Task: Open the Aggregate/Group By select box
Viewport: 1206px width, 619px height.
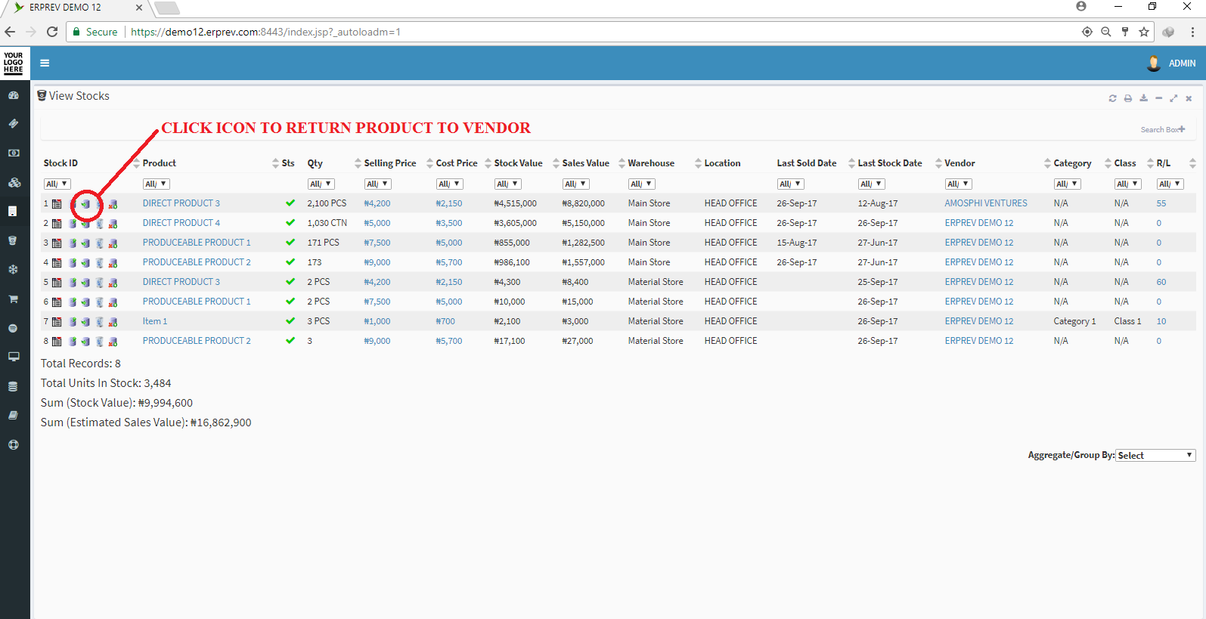Action: click(x=1155, y=455)
